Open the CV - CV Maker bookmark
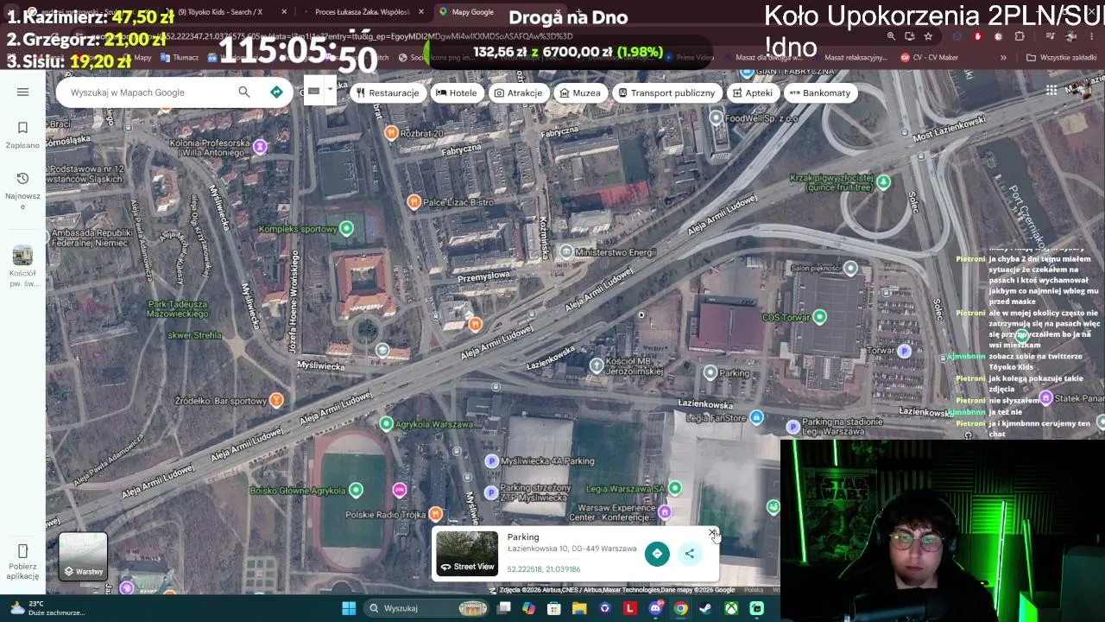Screen dimensions: 1105x622 point(929,58)
